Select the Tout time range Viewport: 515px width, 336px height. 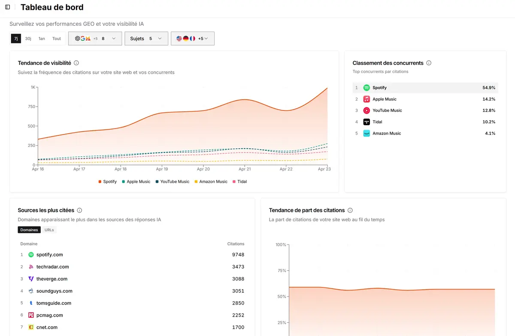point(57,39)
